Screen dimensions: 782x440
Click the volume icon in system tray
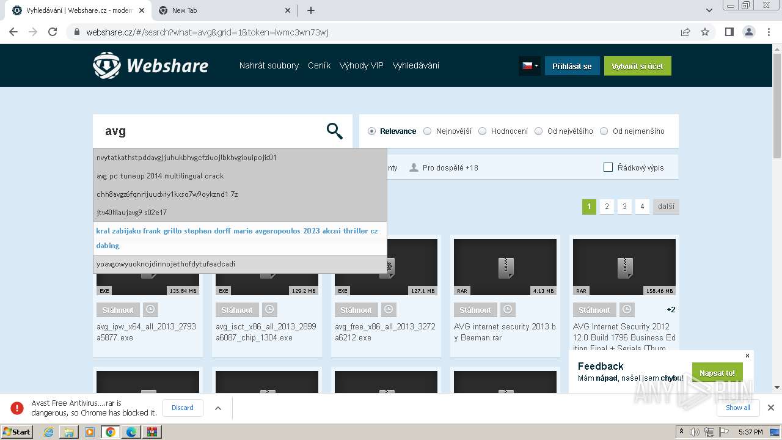pos(695,432)
